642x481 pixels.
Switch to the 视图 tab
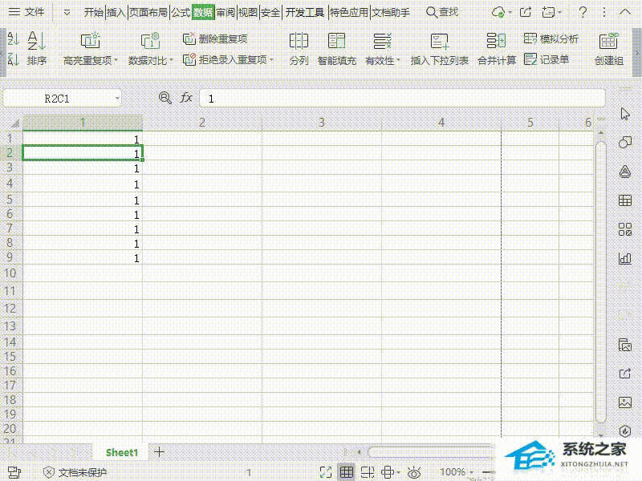pos(248,12)
